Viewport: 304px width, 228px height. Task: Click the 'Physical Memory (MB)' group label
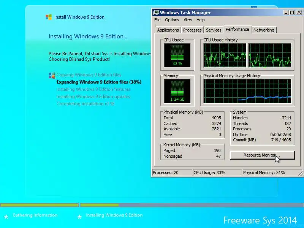tap(183, 112)
